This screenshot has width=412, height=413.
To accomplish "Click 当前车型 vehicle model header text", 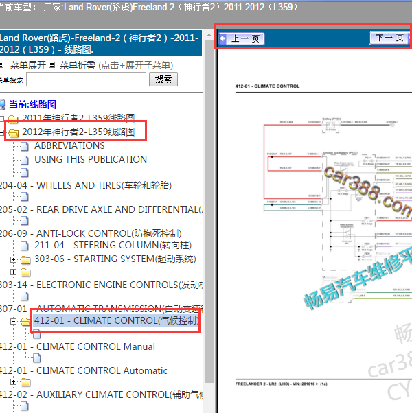I will tap(148, 7).
